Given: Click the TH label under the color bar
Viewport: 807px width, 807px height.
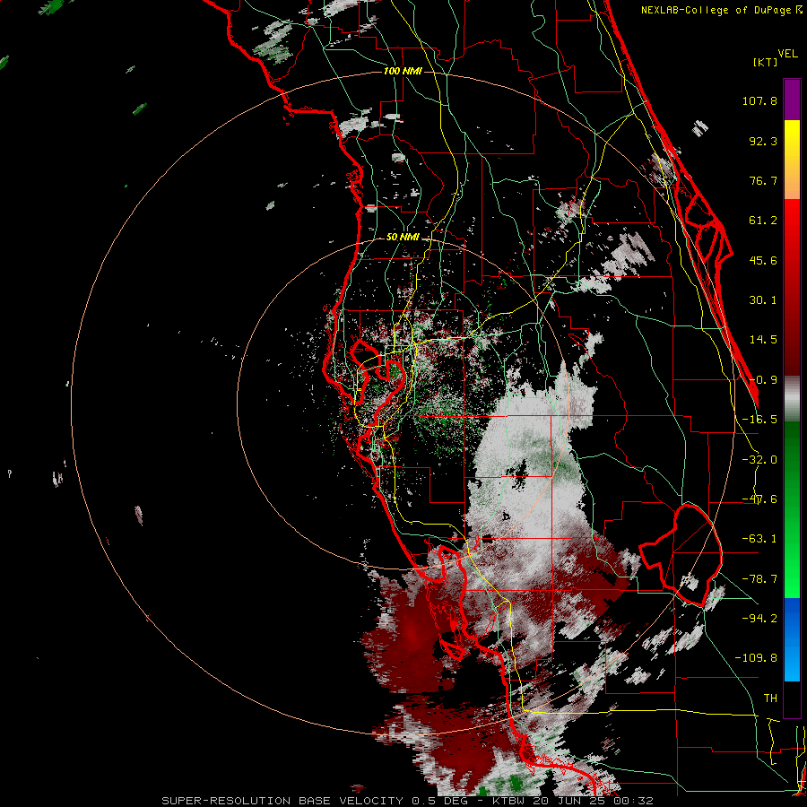Looking at the screenshot, I should pyautogui.click(x=770, y=699).
